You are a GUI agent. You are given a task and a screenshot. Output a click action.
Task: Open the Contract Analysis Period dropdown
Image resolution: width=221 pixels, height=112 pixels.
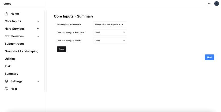coord(110,41)
